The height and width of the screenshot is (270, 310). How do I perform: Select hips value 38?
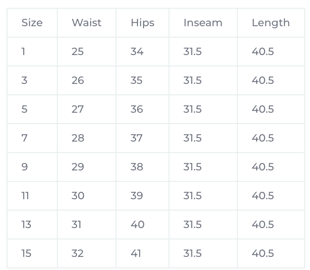pyautogui.click(x=137, y=167)
